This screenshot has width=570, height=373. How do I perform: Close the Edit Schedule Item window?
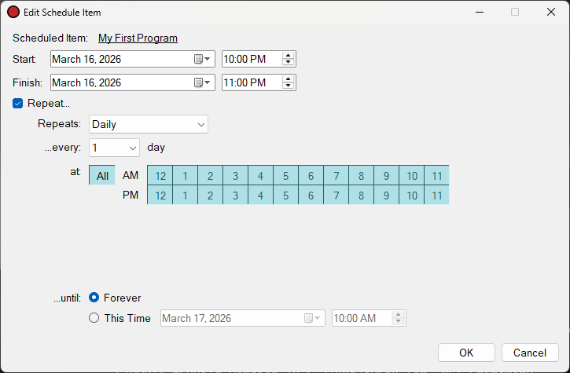pos(550,12)
